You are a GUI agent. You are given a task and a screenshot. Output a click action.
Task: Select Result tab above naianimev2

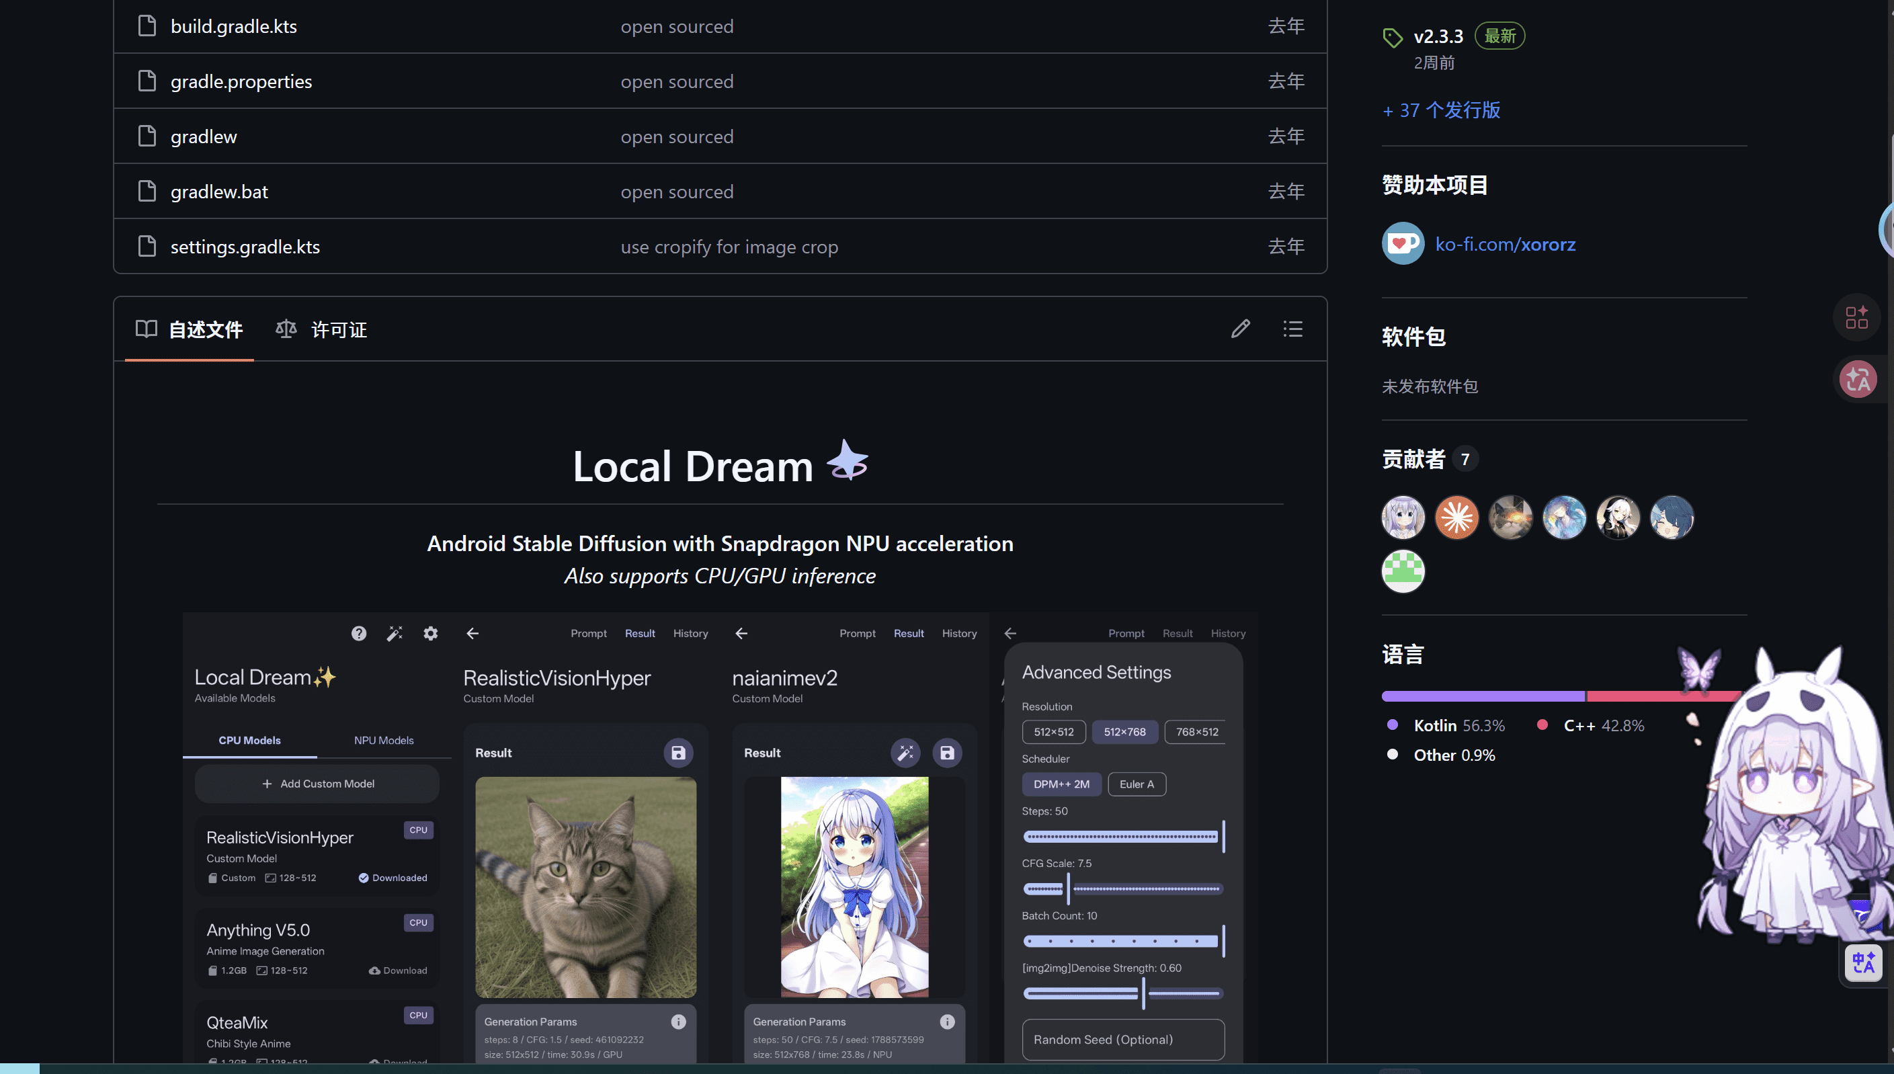click(x=909, y=634)
